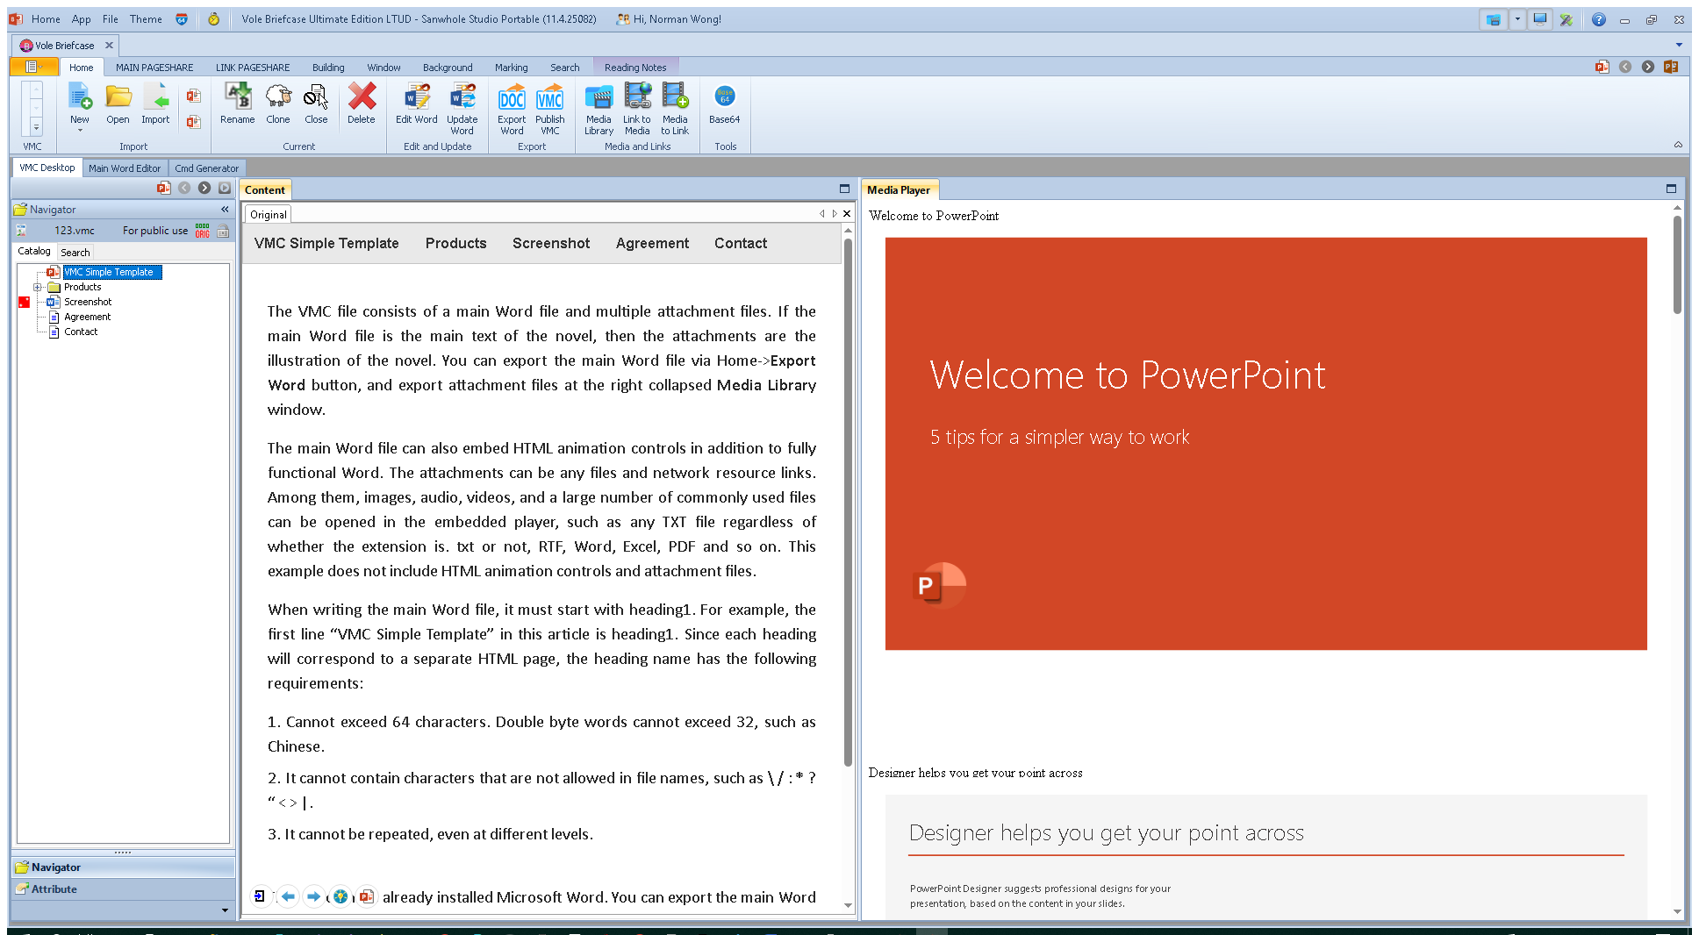Screen dimensions: 1699x935
Task: Click the green pen tool icon in title bar
Action: point(1566,19)
